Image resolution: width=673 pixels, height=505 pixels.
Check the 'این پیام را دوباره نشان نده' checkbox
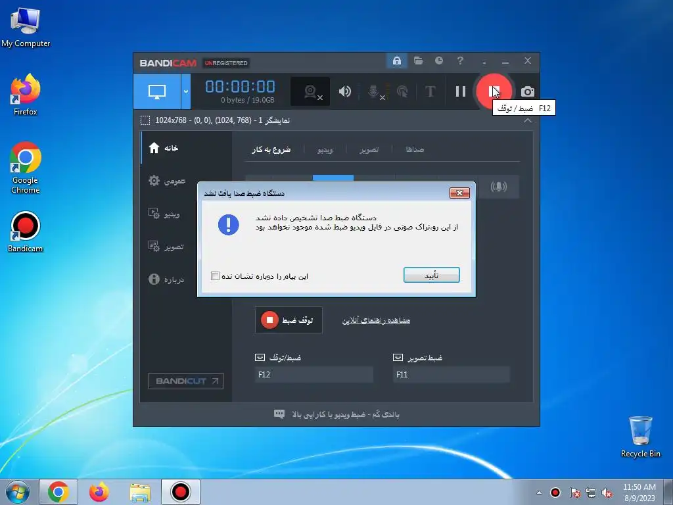click(x=216, y=276)
